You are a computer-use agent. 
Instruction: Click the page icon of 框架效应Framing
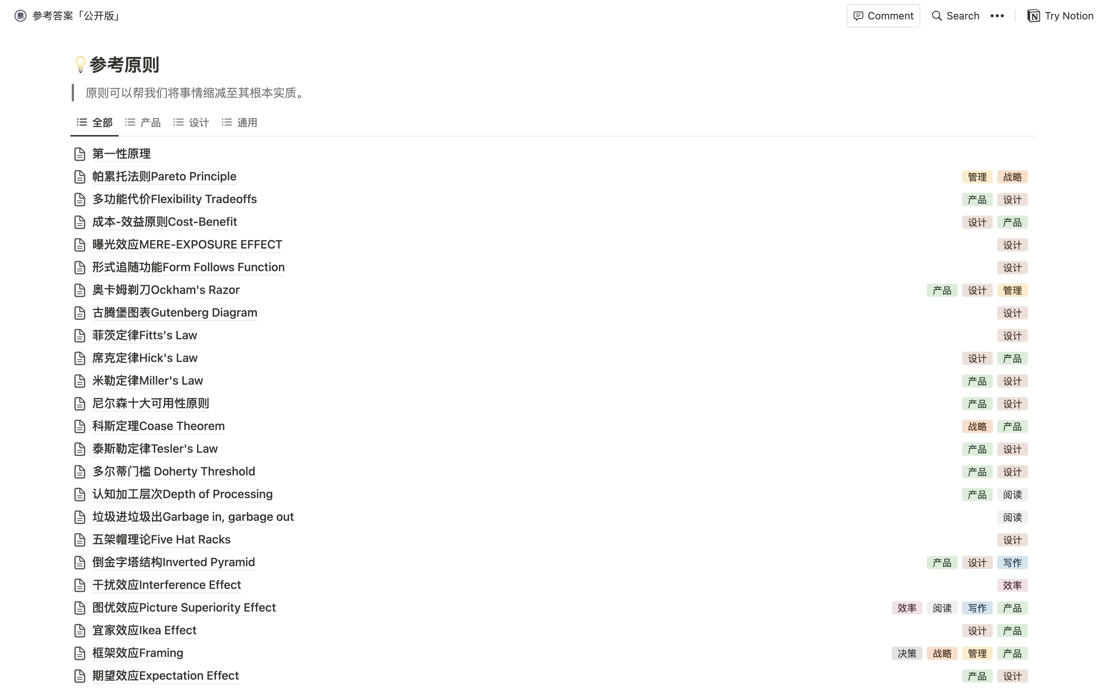pyautogui.click(x=79, y=653)
